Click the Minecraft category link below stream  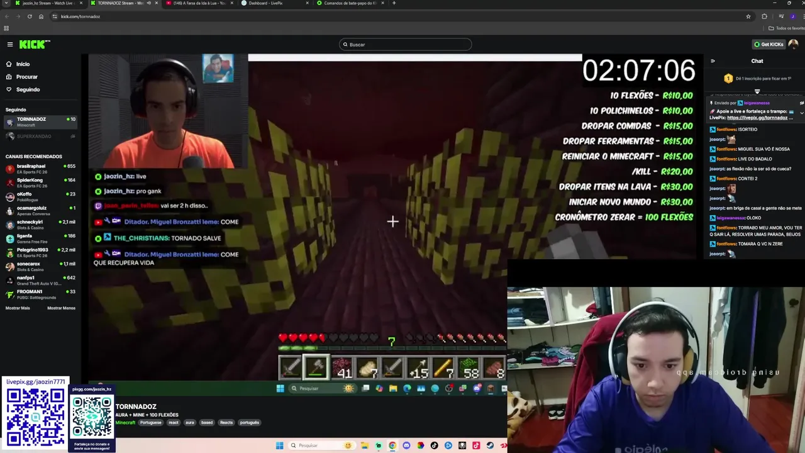tap(125, 423)
